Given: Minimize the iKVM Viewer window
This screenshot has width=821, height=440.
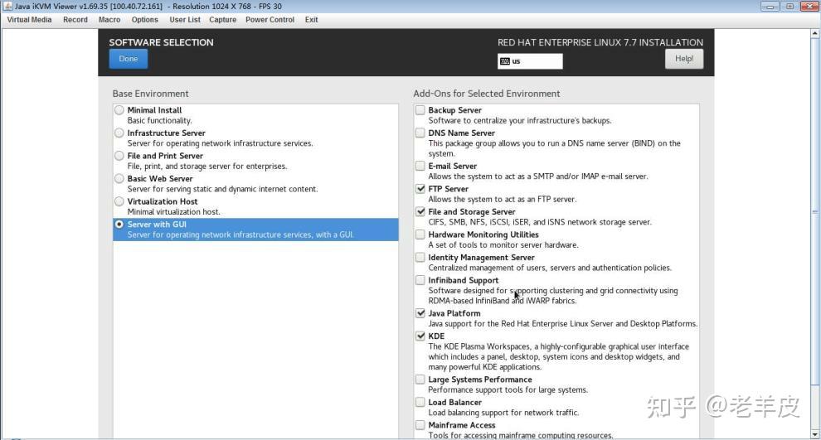Looking at the screenshot, I should point(769,7).
